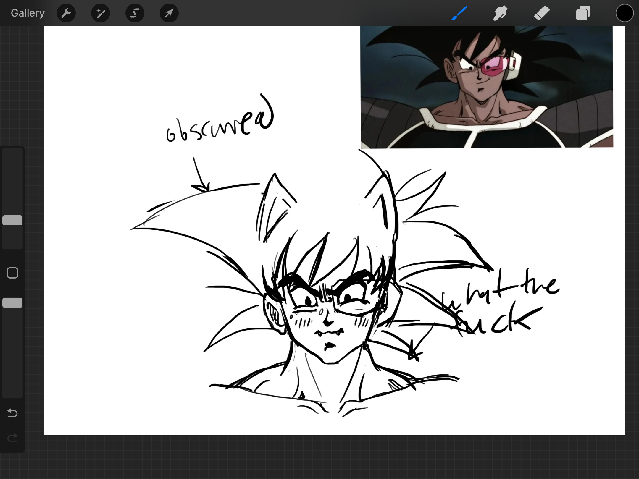This screenshot has height=479, width=639.
Task: Return to the Gallery
Action: click(28, 13)
